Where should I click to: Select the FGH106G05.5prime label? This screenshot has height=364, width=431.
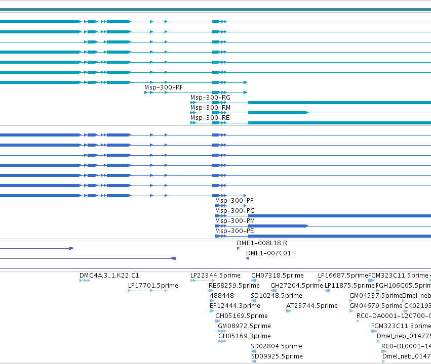pos(403,286)
